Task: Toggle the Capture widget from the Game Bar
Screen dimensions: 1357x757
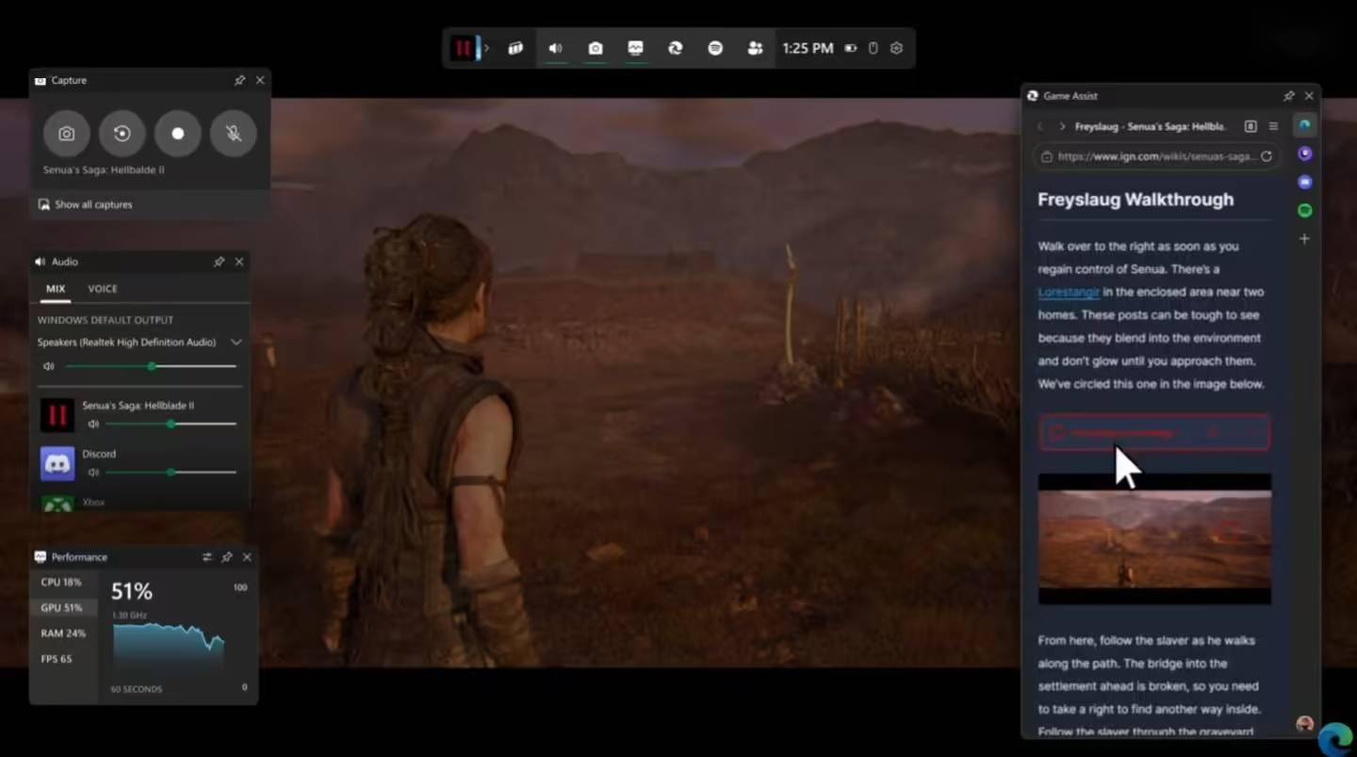Action: [596, 48]
